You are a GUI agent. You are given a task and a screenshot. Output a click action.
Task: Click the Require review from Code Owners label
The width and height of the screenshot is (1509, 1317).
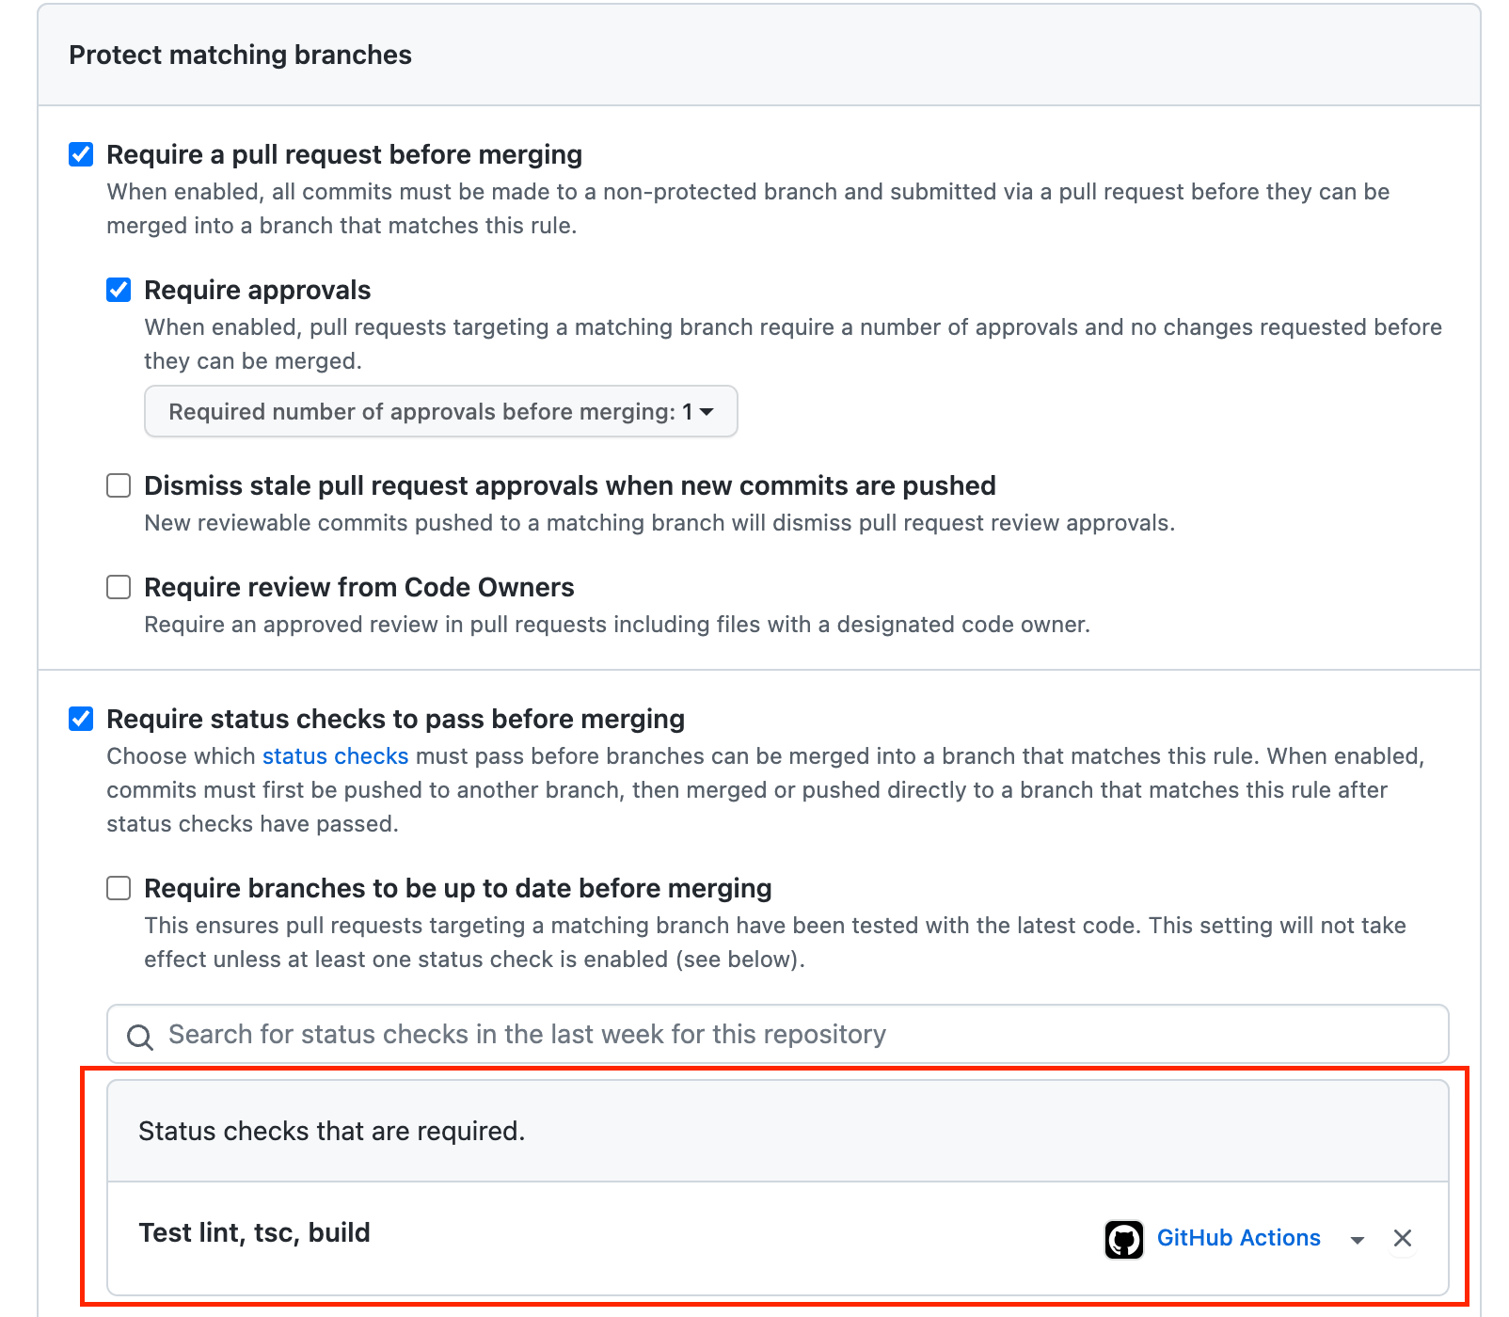(358, 587)
